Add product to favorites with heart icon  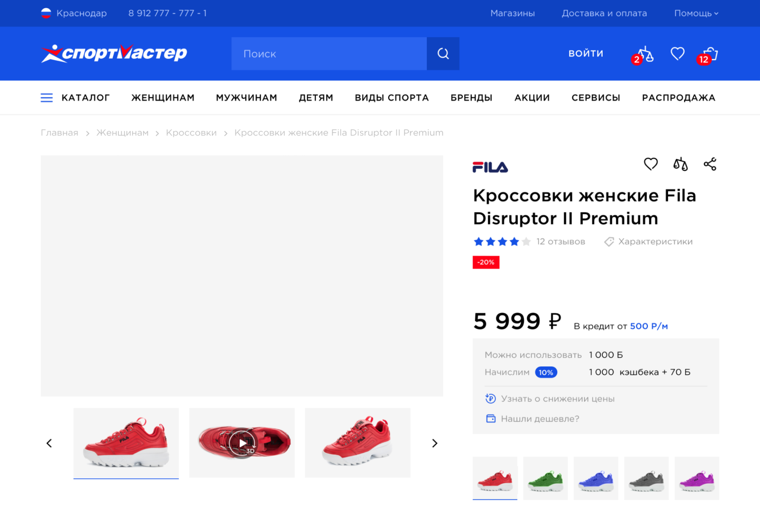pos(651,164)
